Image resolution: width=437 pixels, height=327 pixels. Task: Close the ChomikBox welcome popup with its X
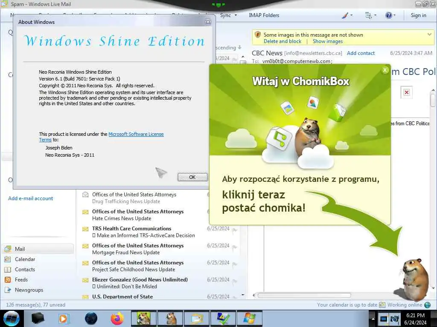(385, 70)
